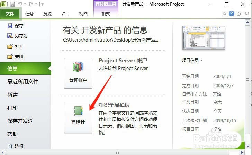Open 帮助 in backstage menu
The width and height of the screenshot is (252, 155).
pos(12,134)
